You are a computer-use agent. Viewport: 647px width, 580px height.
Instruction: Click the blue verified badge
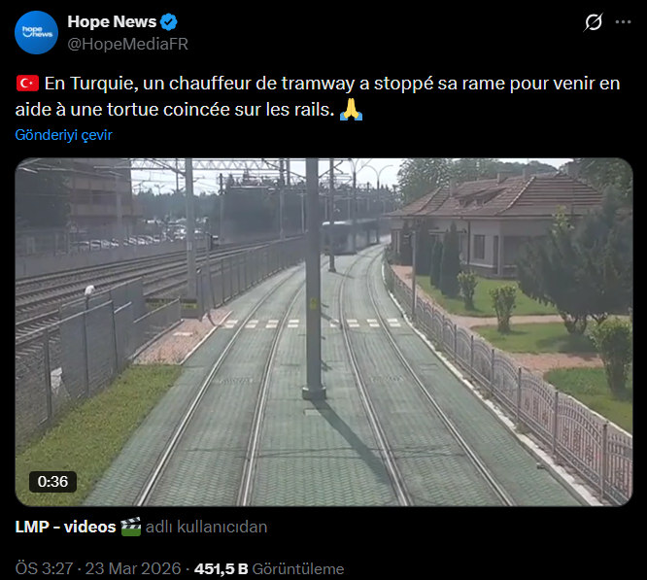[169, 22]
